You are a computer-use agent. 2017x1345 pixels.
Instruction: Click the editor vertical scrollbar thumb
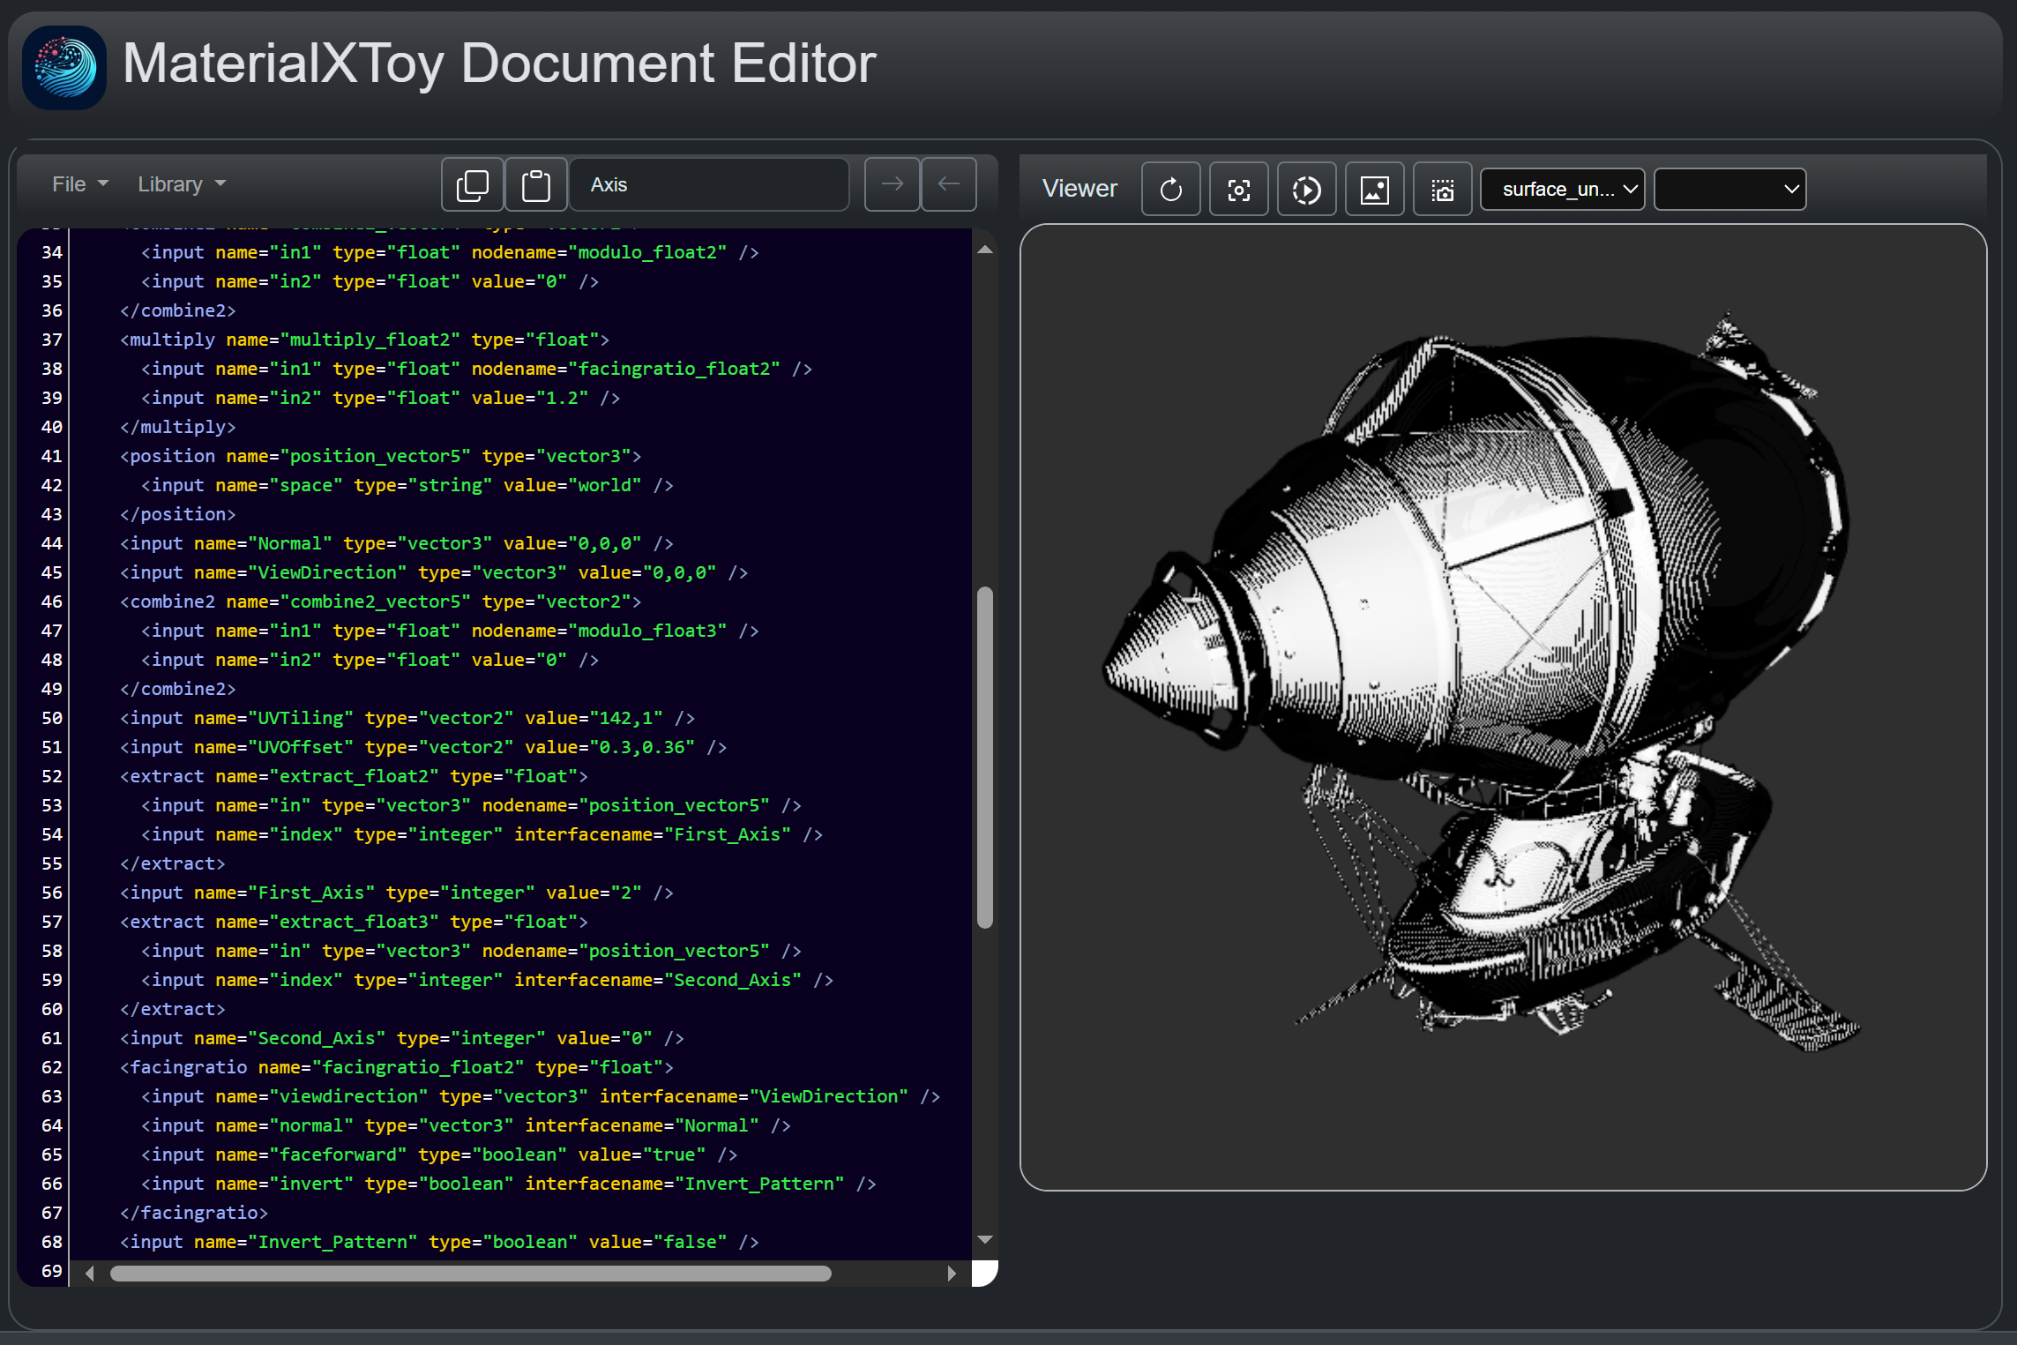tap(985, 757)
